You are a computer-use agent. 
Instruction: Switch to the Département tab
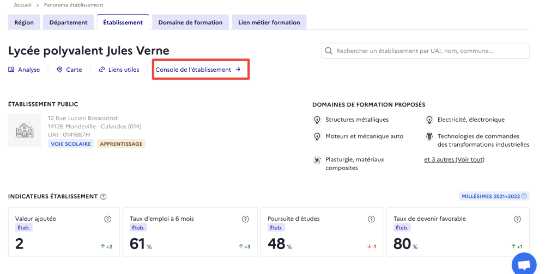69,22
